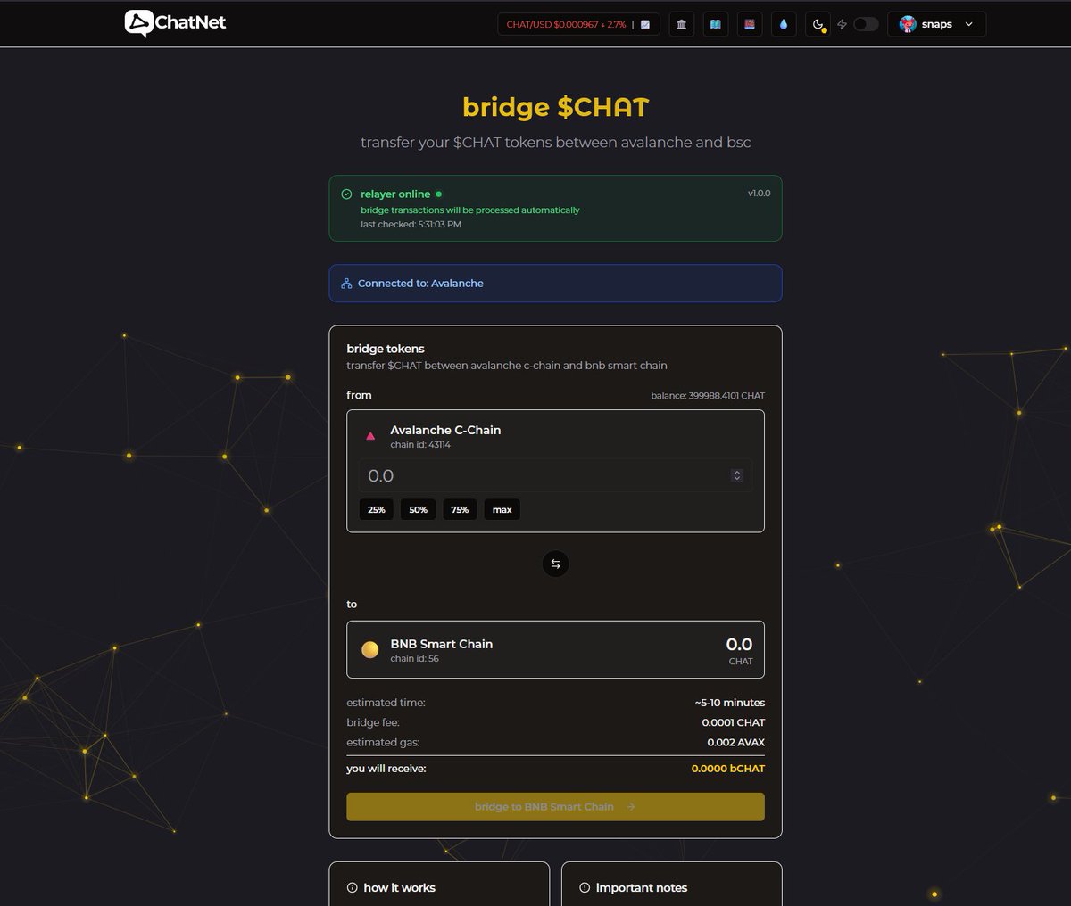Viewport: 1071px width, 906px height.
Task: Click the important notes heading
Action: [642, 888]
